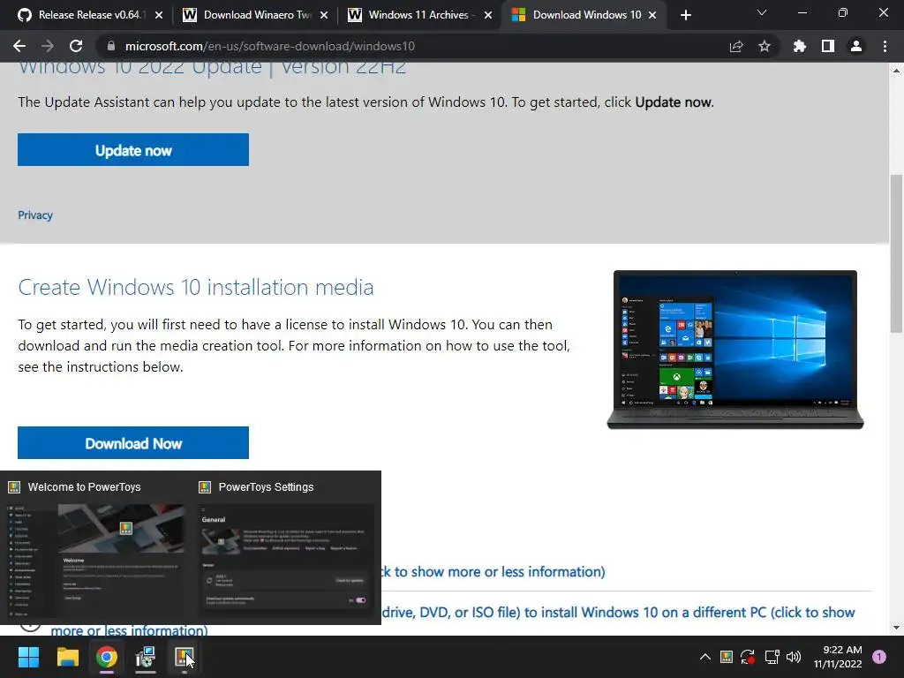
Task: Open the tab search dropdown chevron
Action: [762, 12]
